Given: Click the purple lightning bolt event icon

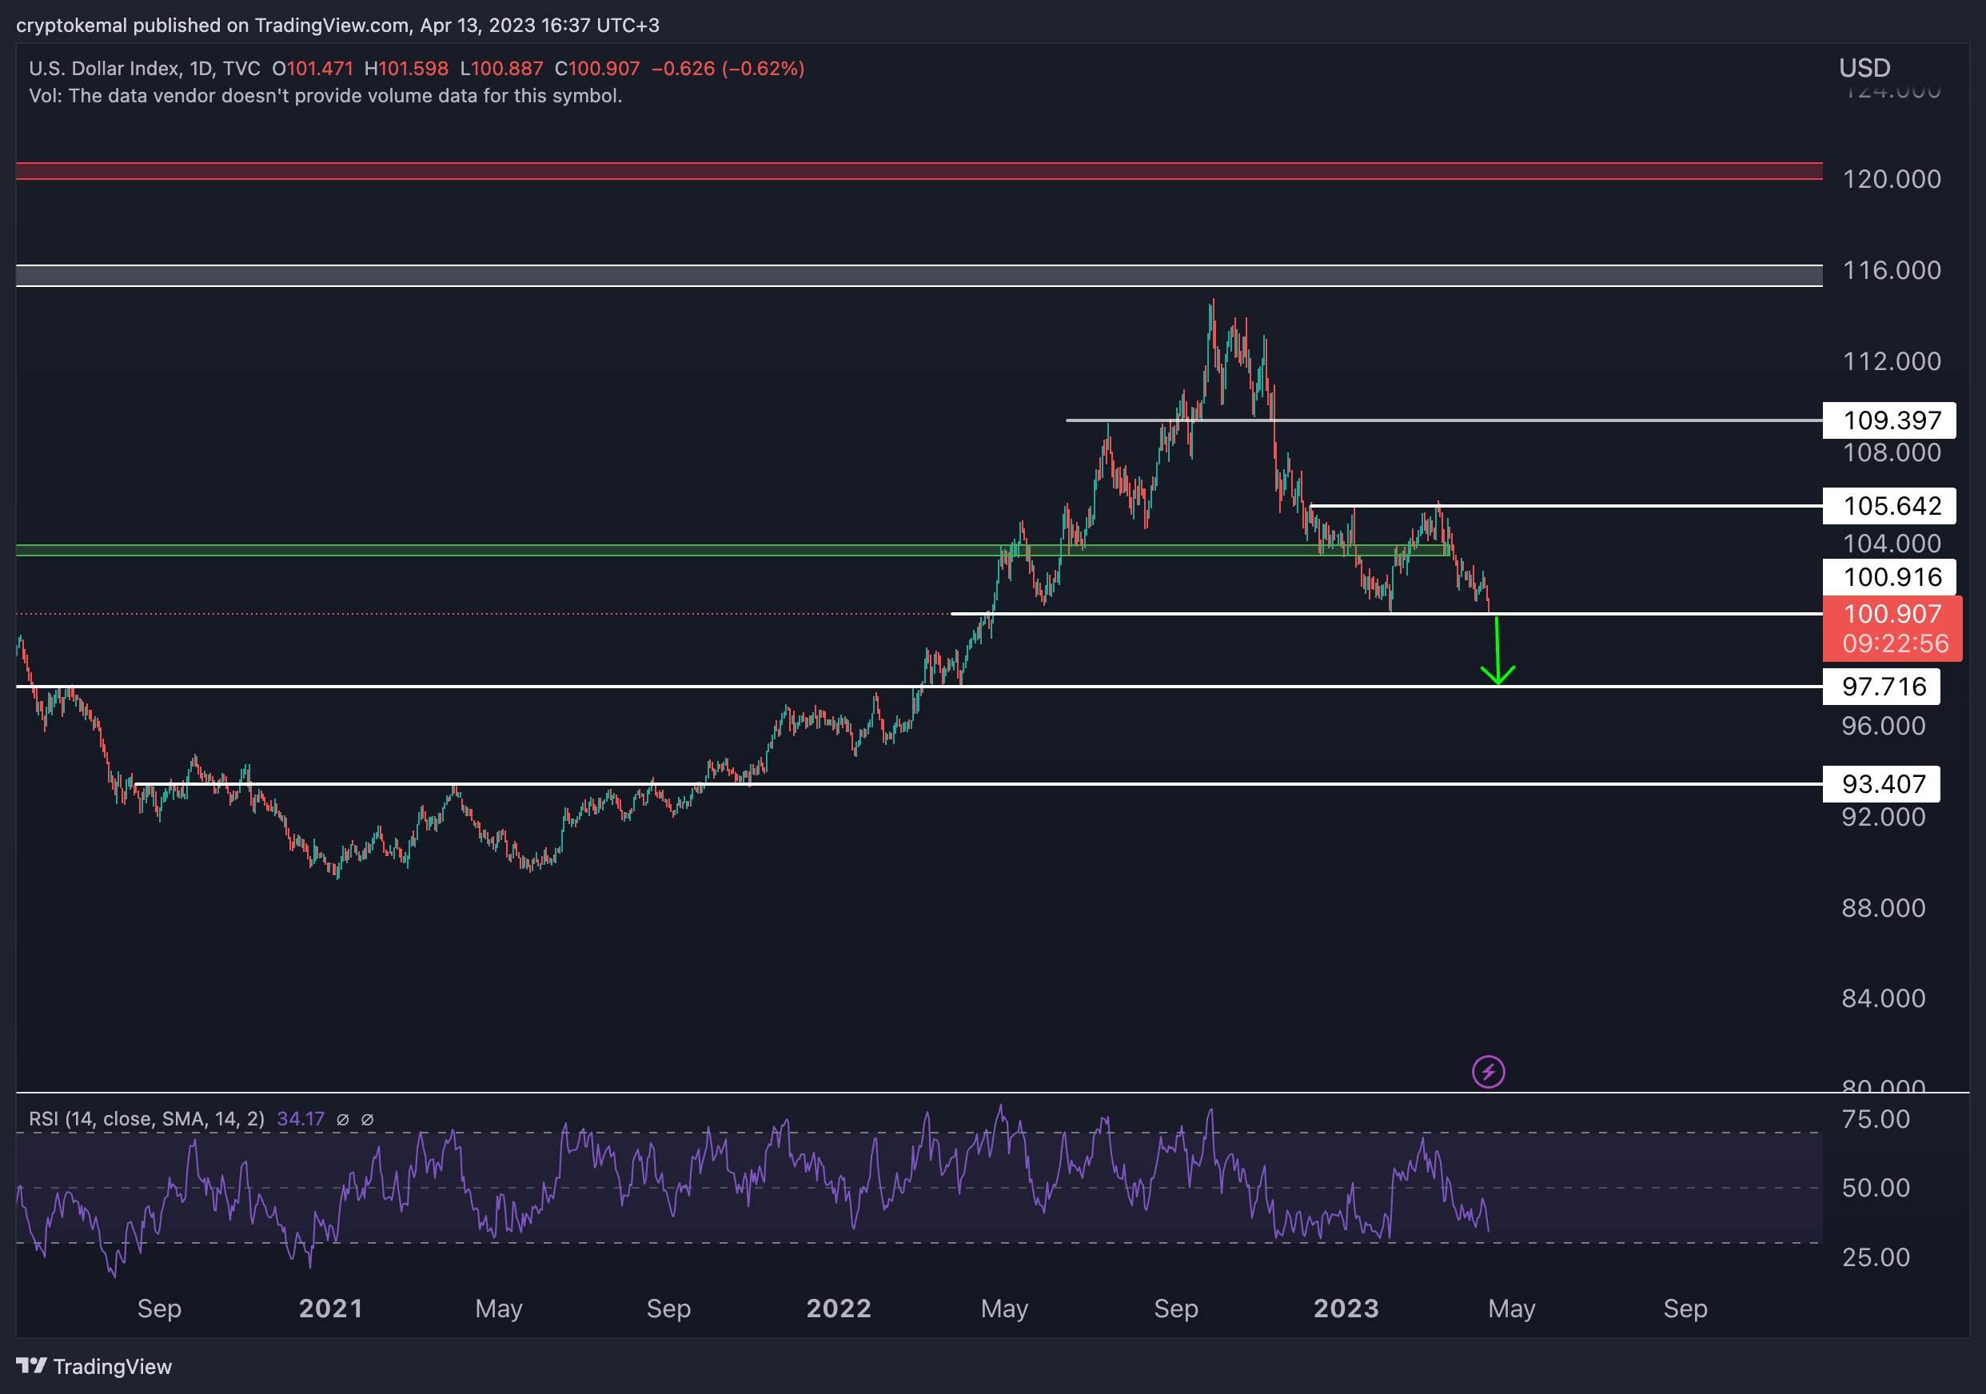Looking at the screenshot, I should 1488,1073.
